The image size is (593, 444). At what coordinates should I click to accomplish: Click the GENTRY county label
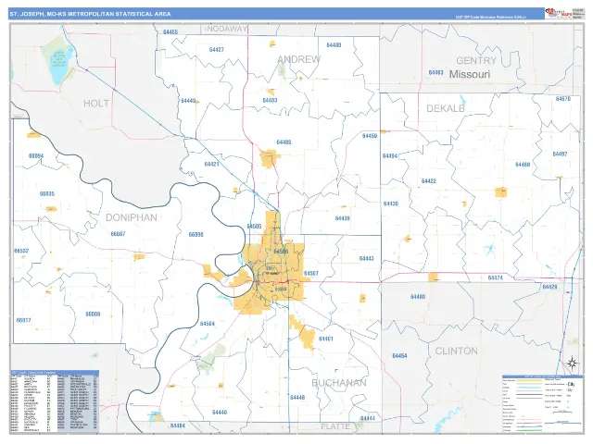tap(476, 60)
